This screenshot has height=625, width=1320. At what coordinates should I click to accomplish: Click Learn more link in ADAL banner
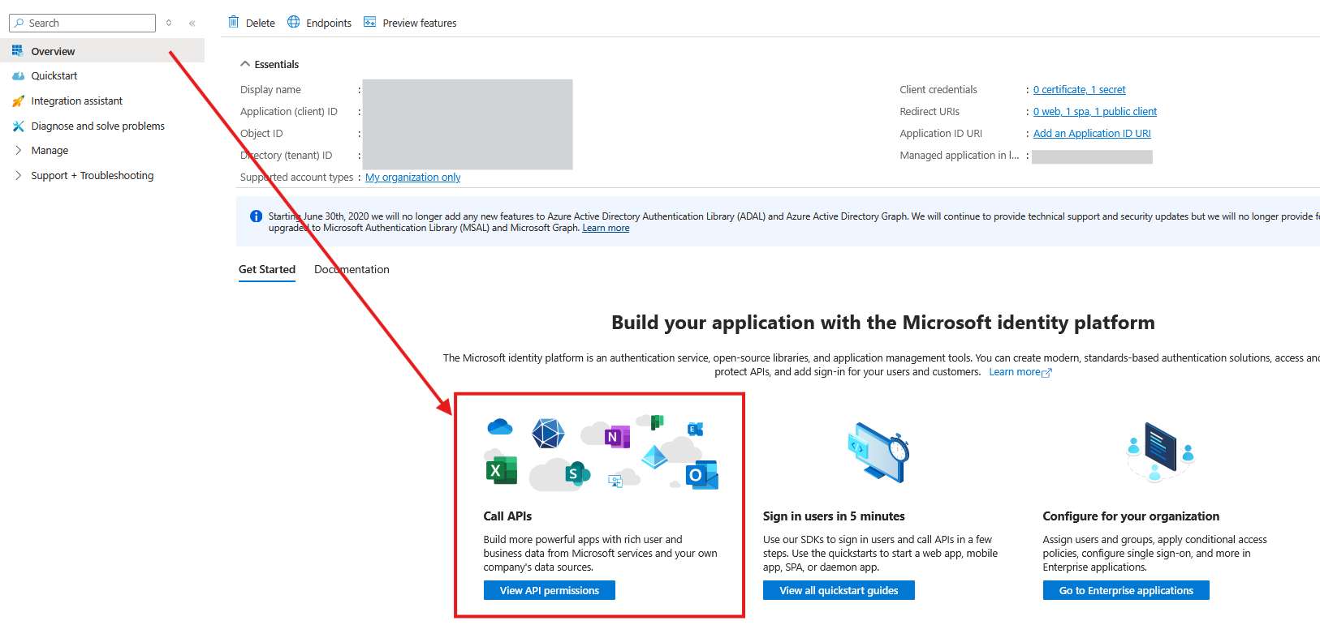(x=606, y=228)
